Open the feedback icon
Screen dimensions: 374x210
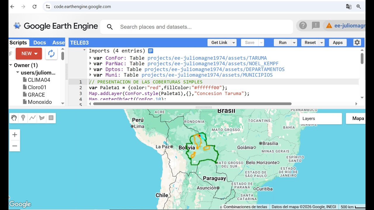[316, 26]
